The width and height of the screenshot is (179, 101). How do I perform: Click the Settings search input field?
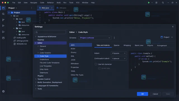50,32
